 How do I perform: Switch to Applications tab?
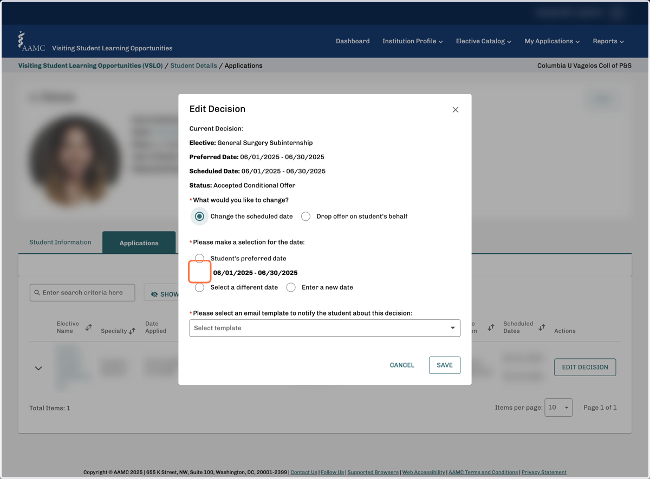(139, 243)
